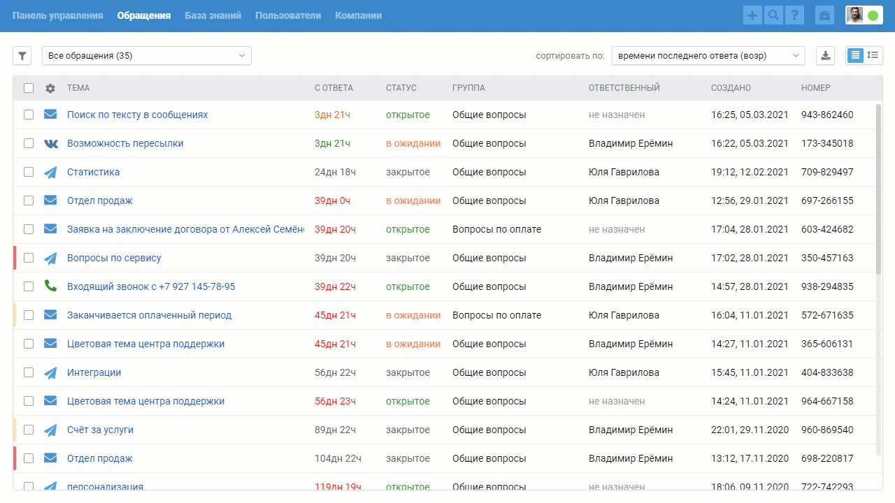Select checkbox for 'Интеграции' ticket
This screenshot has width=895, height=503.
tap(29, 372)
